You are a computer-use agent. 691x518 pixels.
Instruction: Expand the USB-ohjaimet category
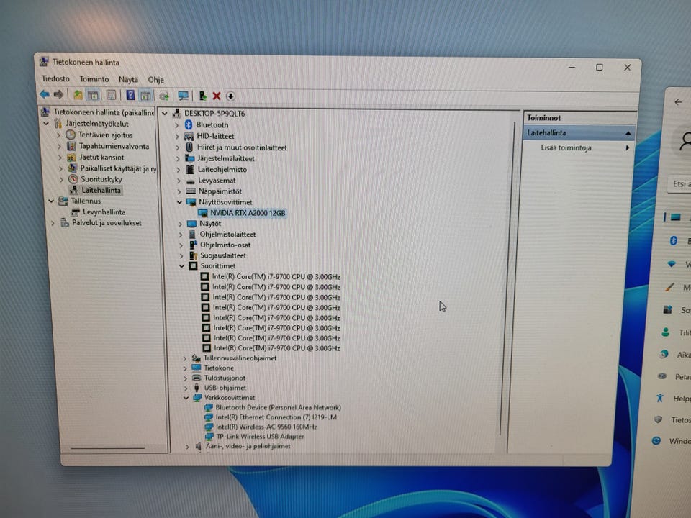point(185,388)
